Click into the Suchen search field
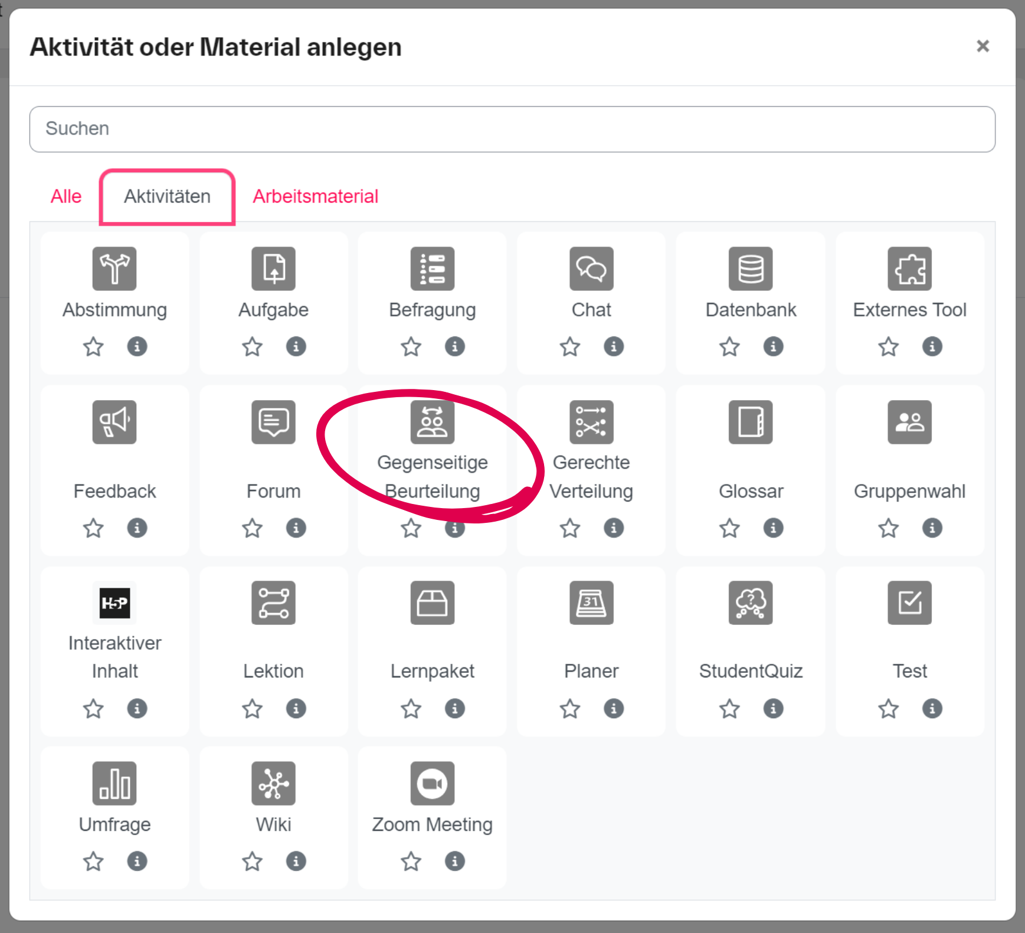This screenshot has height=933, width=1025. [512, 129]
